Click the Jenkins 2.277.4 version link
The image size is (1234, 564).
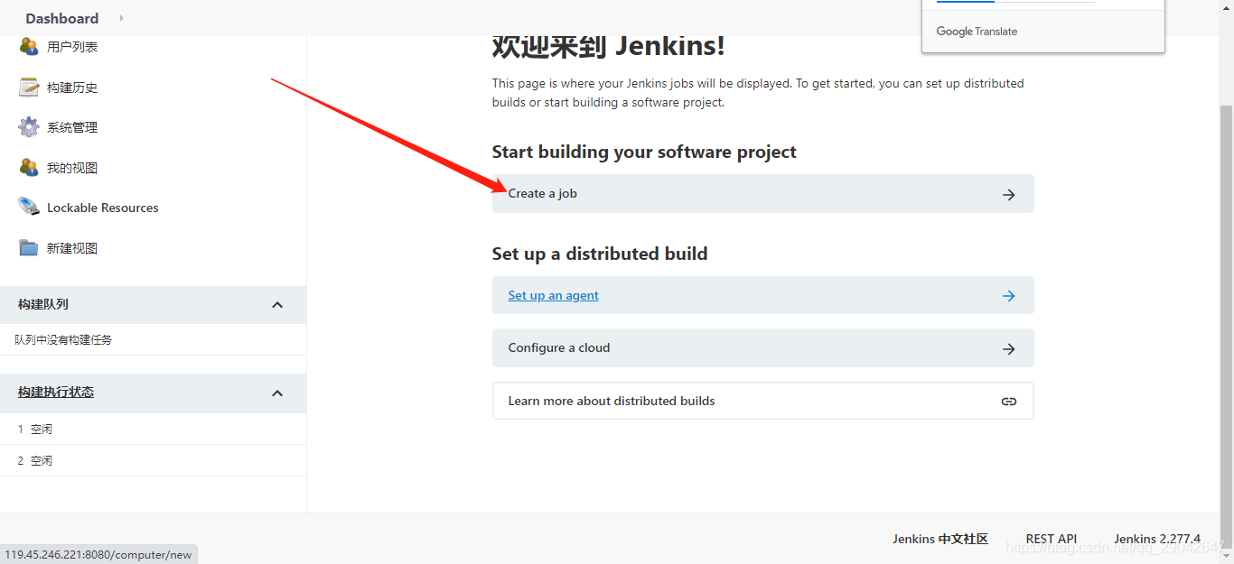tap(1157, 539)
